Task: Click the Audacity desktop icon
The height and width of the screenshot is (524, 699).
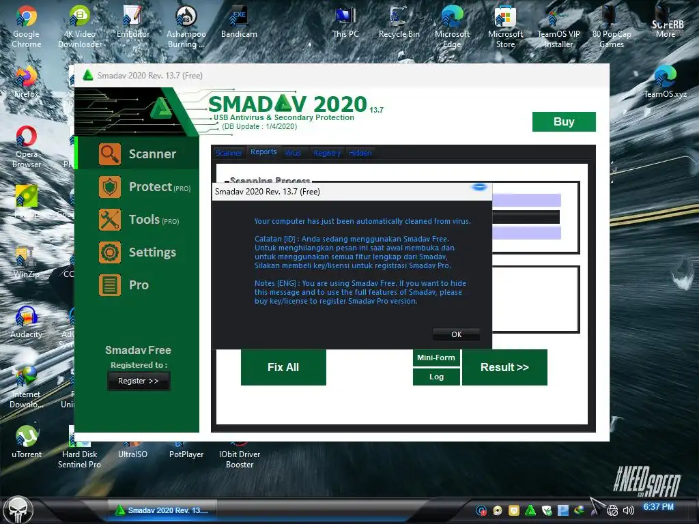Action: (27, 322)
